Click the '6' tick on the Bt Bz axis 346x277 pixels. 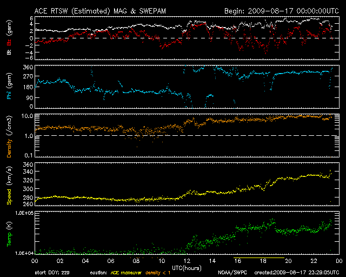(x=31, y=18)
